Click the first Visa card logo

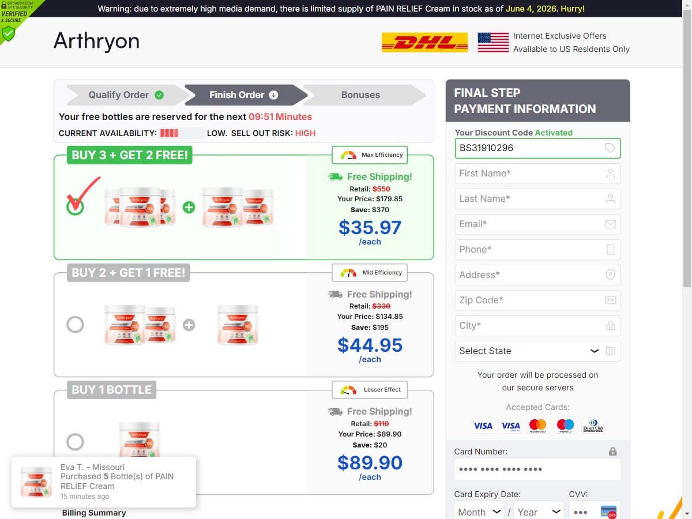[x=483, y=426]
